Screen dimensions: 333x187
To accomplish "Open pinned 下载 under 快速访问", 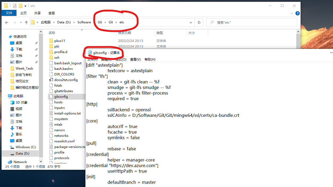I will click(x=19, y=49).
